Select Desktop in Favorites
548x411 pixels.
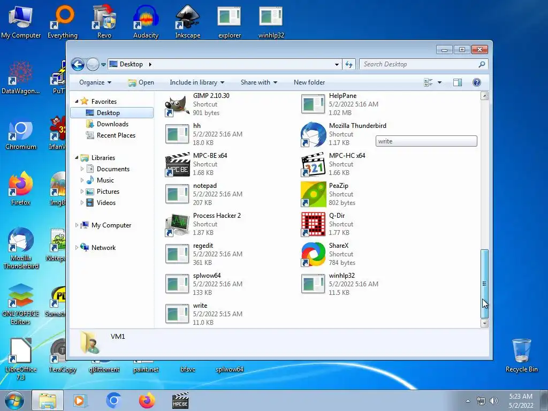coord(112,113)
